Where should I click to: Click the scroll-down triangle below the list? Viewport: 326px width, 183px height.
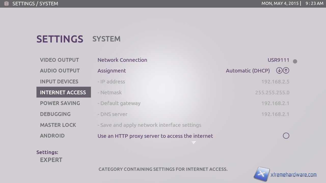[x=194, y=143]
